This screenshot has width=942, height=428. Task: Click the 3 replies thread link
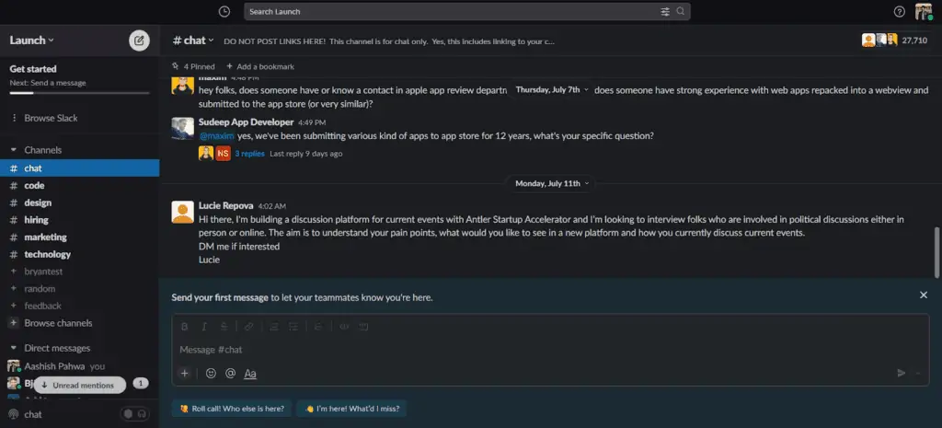point(249,154)
